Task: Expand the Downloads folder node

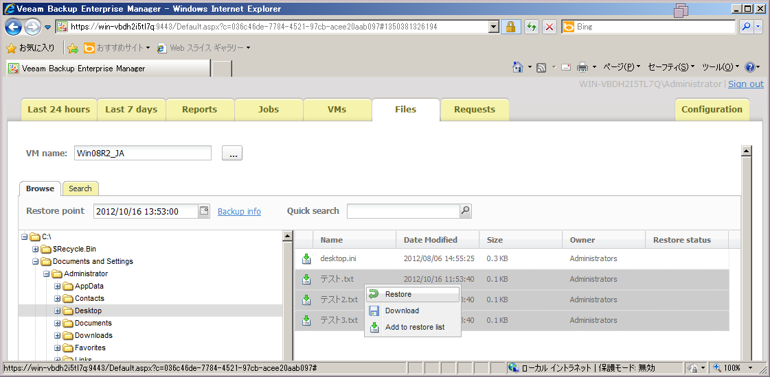Action: (x=58, y=335)
